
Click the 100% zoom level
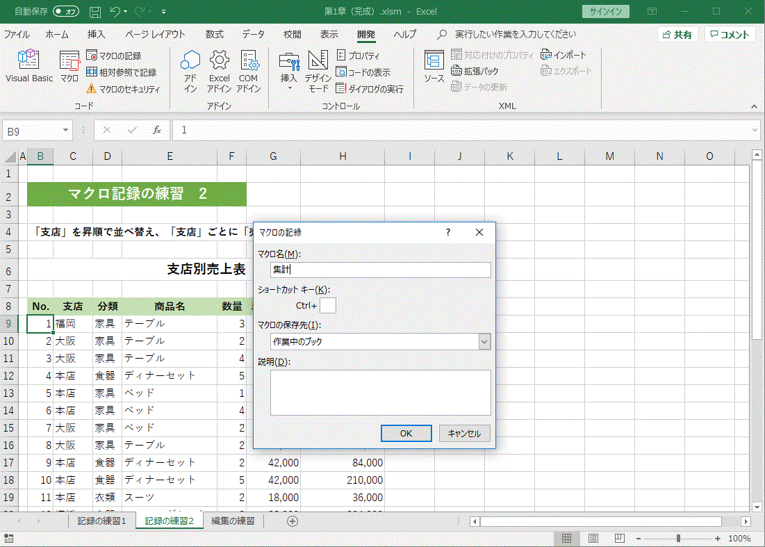tap(739, 538)
